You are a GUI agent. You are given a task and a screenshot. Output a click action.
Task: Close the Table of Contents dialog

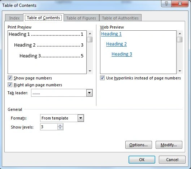(x=180, y=4)
